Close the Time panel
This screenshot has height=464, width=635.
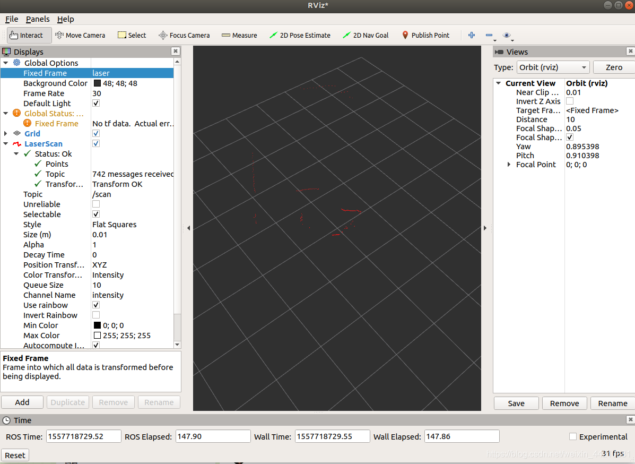[630, 419]
